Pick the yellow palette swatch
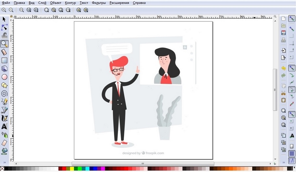 72,169
